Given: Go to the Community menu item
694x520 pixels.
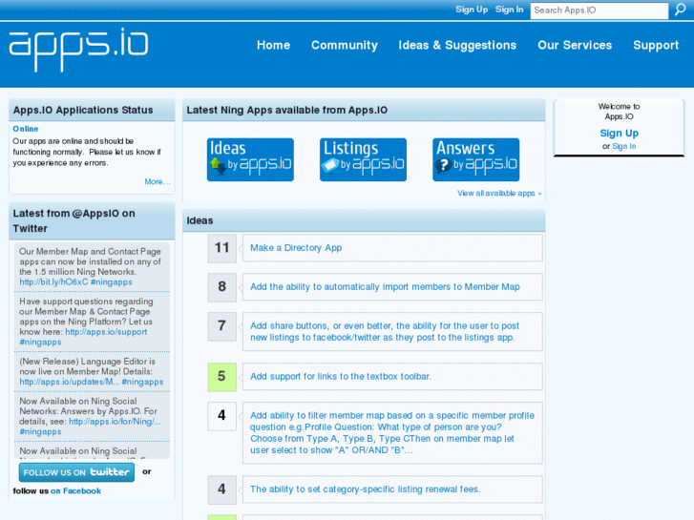Looking at the screenshot, I should tap(345, 45).
